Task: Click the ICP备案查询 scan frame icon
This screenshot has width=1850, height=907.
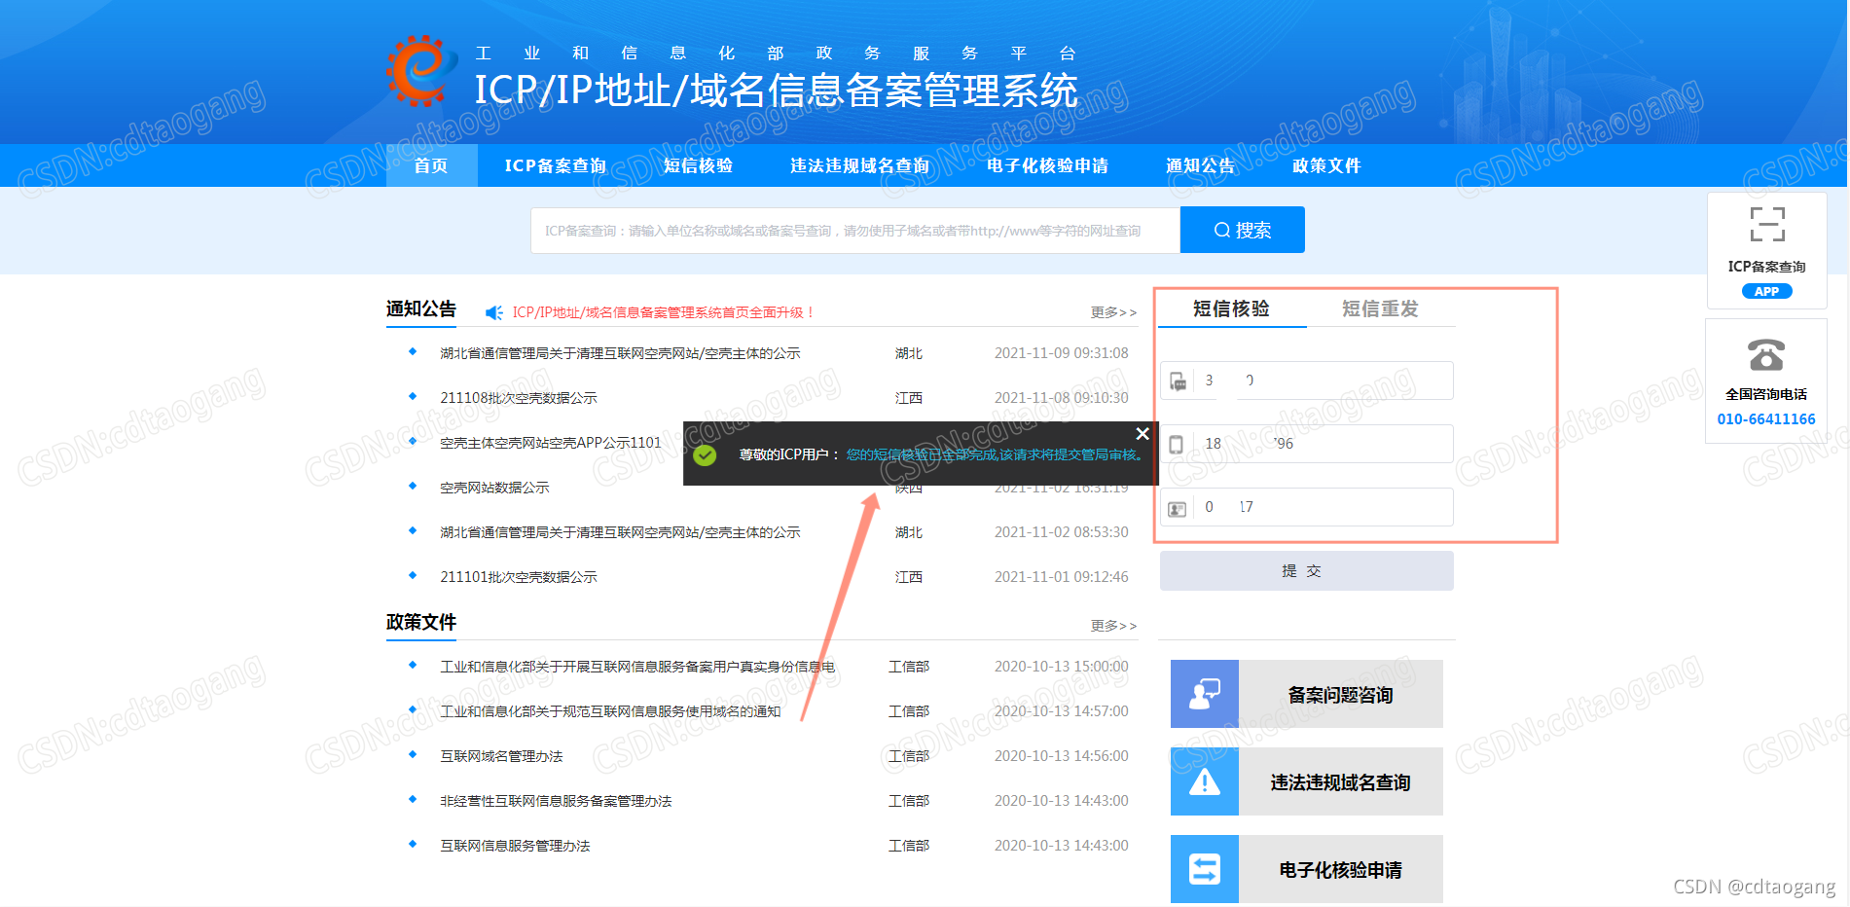Action: (x=1766, y=225)
